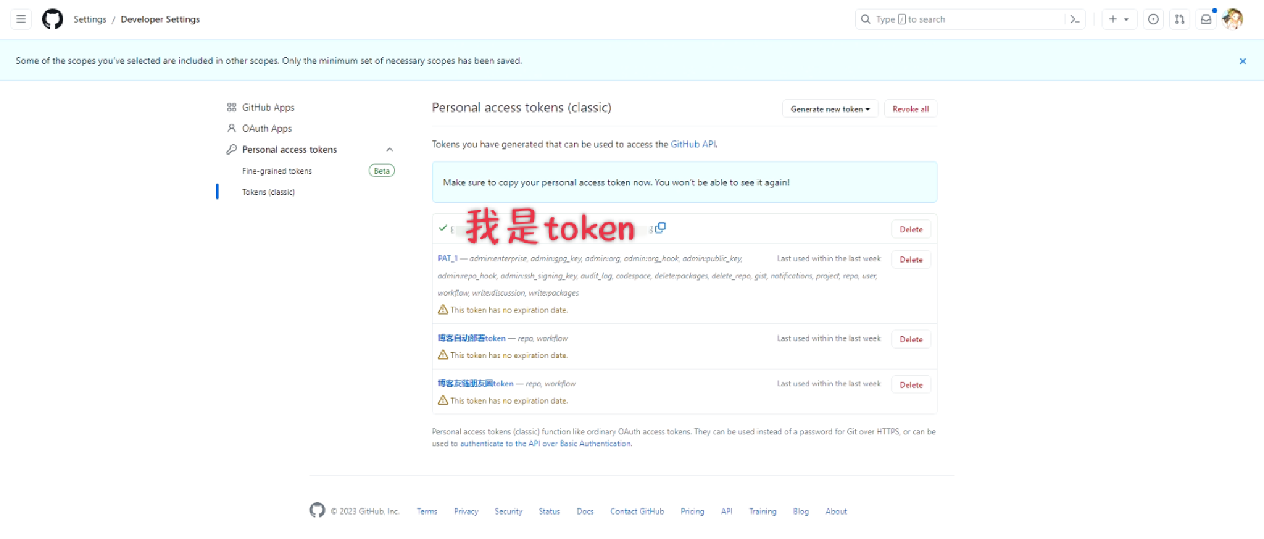The image size is (1264, 539).
Task: Follow authenticate to the API link
Action: pyautogui.click(x=546, y=444)
